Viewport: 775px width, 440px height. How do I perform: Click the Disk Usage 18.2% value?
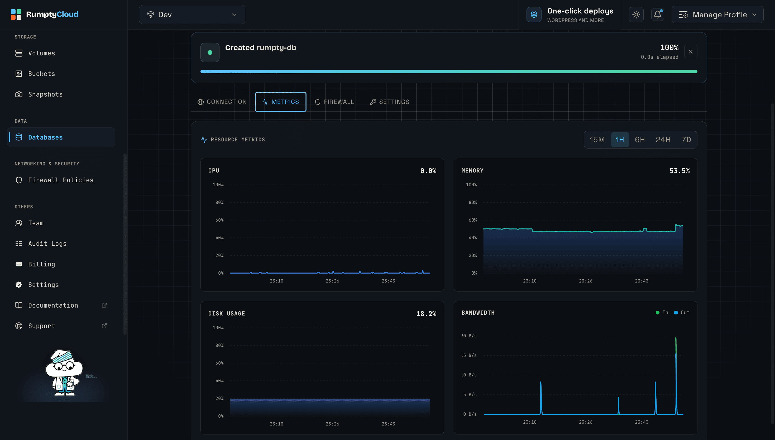(426, 314)
